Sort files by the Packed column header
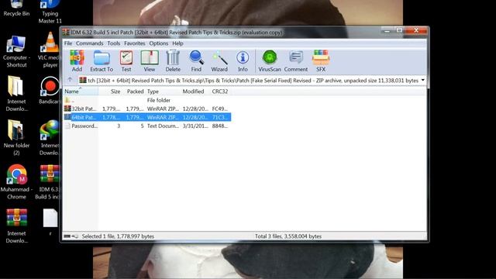496x279 pixels. coord(133,91)
